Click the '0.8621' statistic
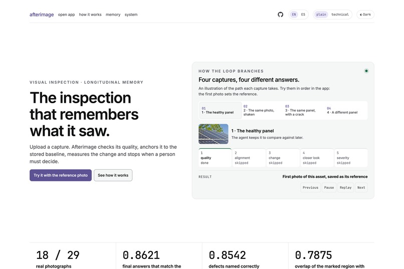The height and width of the screenshot is (269, 404). pyautogui.click(x=141, y=255)
